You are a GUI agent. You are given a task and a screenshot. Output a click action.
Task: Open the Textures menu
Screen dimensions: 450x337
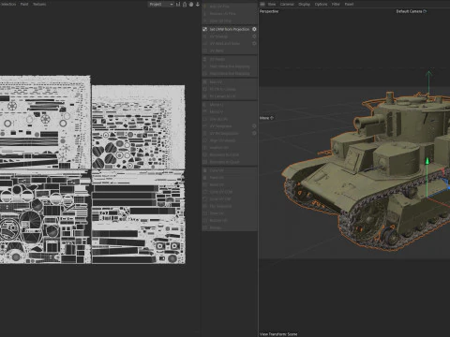pos(39,4)
